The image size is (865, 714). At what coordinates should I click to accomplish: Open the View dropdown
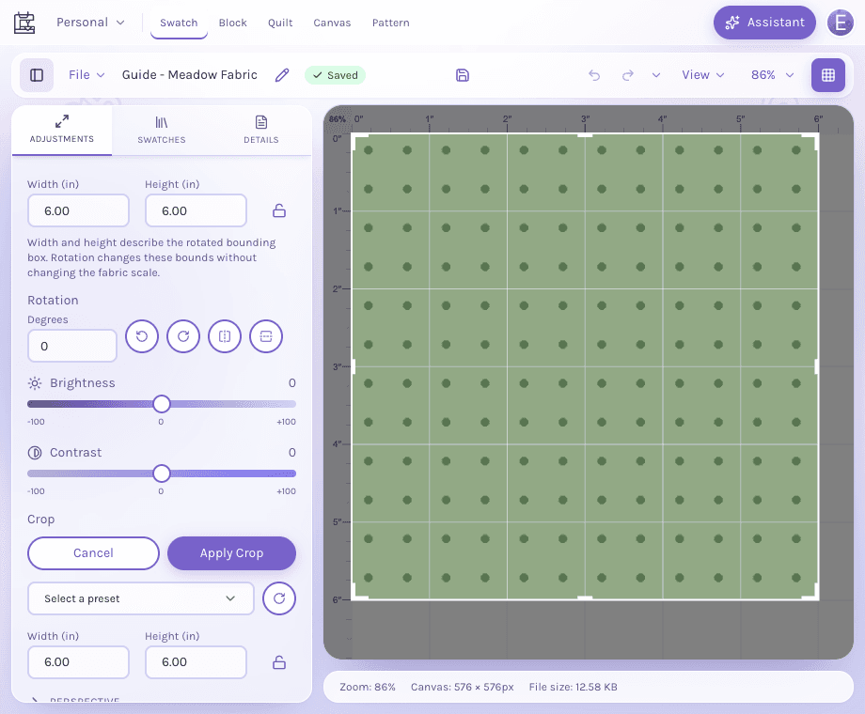703,75
